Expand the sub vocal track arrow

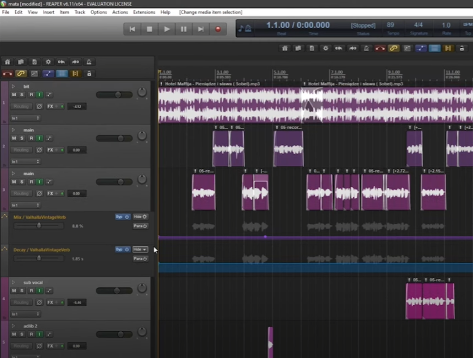click(x=14, y=282)
